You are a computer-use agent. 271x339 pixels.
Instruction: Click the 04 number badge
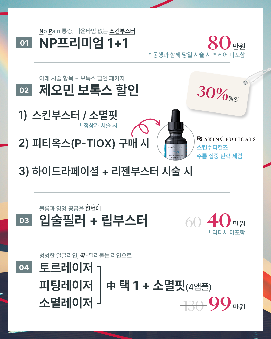tap(24, 267)
